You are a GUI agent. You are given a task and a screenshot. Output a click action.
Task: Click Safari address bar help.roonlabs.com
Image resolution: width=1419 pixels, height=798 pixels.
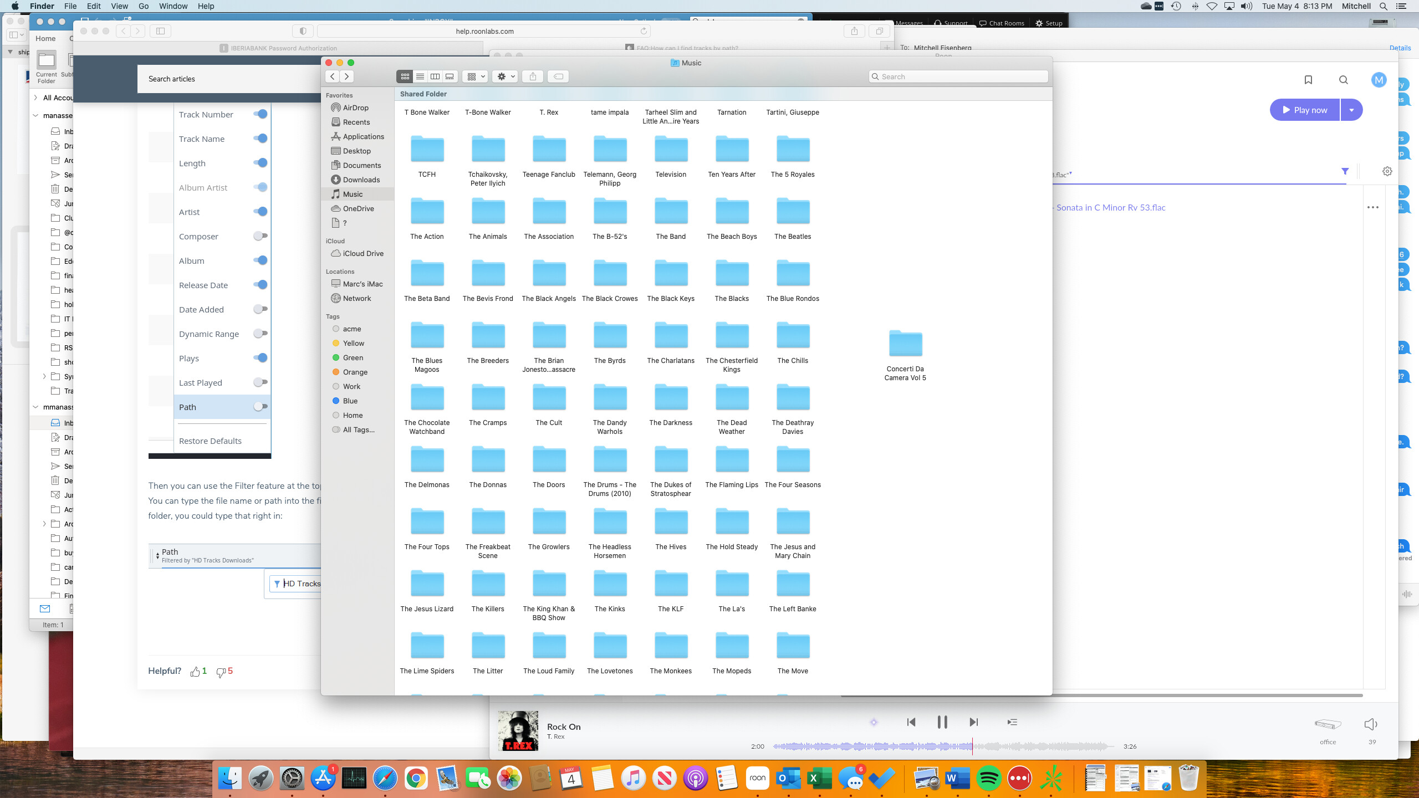[x=484, y=31]
